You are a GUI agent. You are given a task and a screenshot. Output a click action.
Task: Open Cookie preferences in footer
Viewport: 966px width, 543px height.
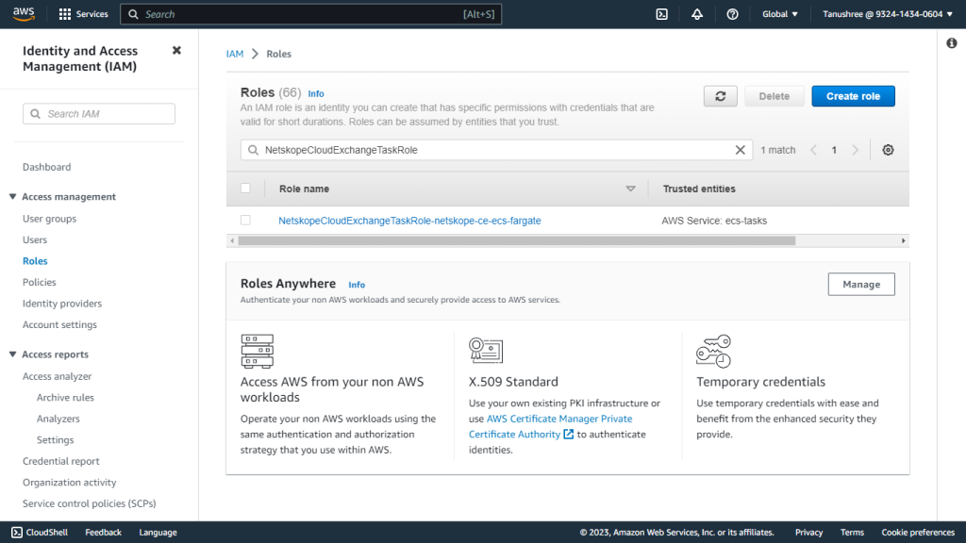point(918,533)
